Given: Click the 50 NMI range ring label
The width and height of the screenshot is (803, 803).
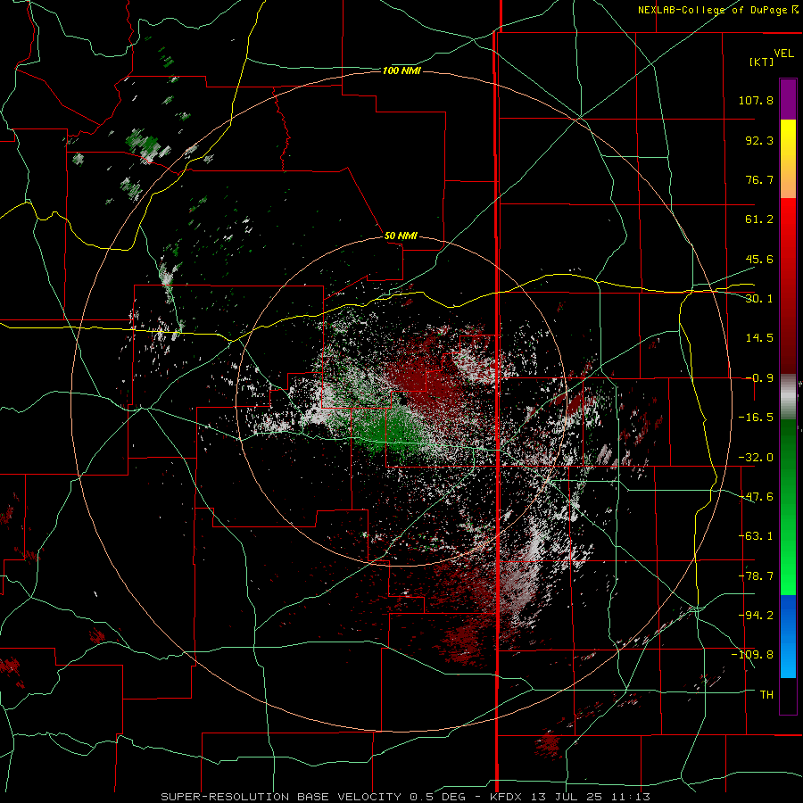Looking at the screenshot, I should pyautogui.click(x=401, y=236).
